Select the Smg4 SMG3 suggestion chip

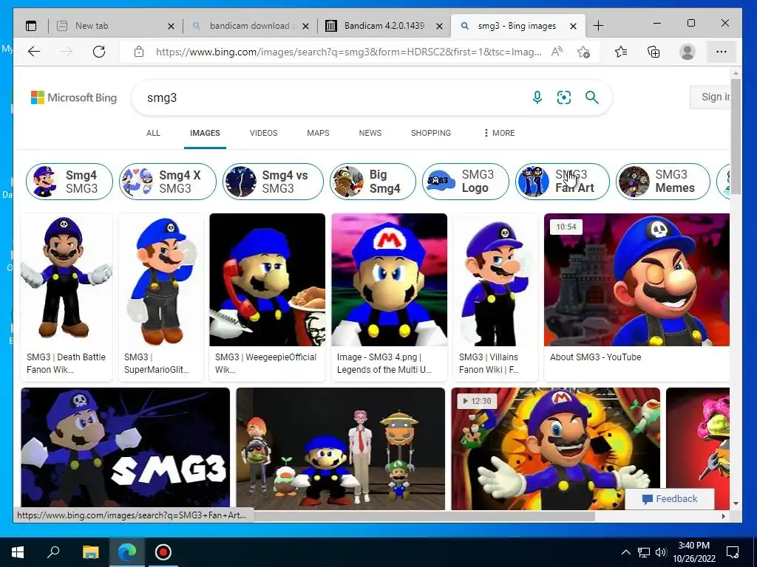69,182
